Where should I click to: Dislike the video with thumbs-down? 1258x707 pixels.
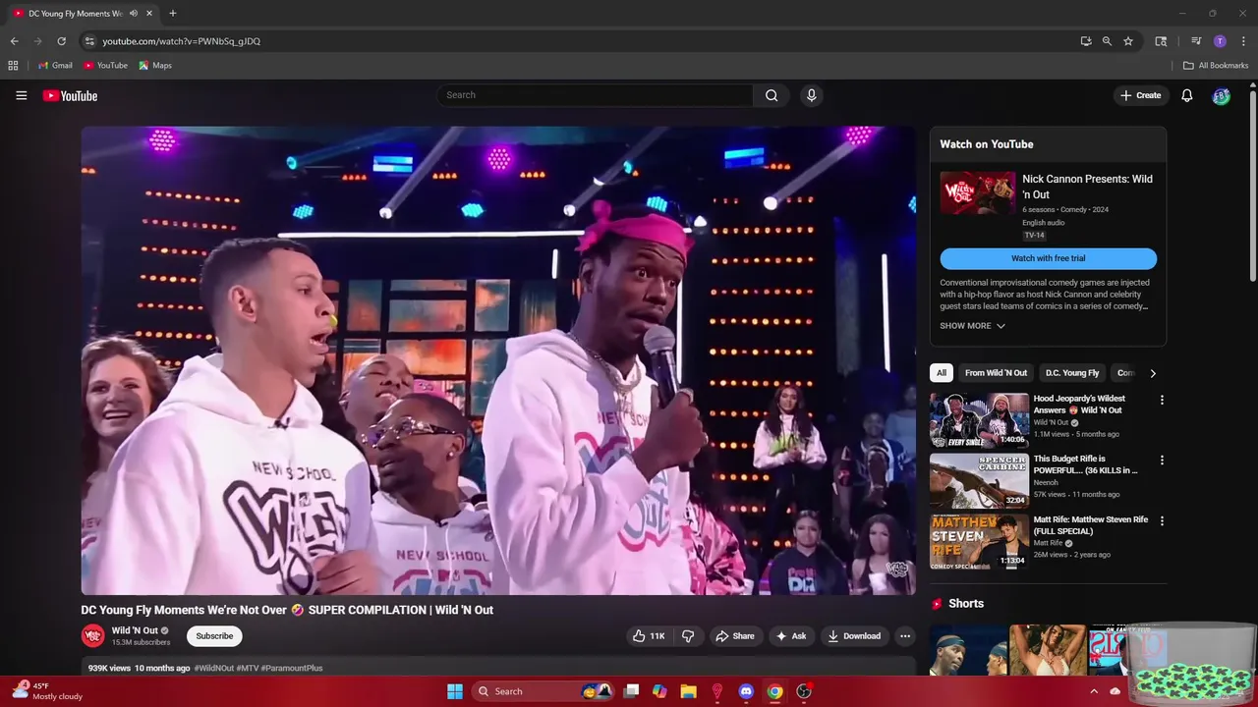tap(688, 636)
